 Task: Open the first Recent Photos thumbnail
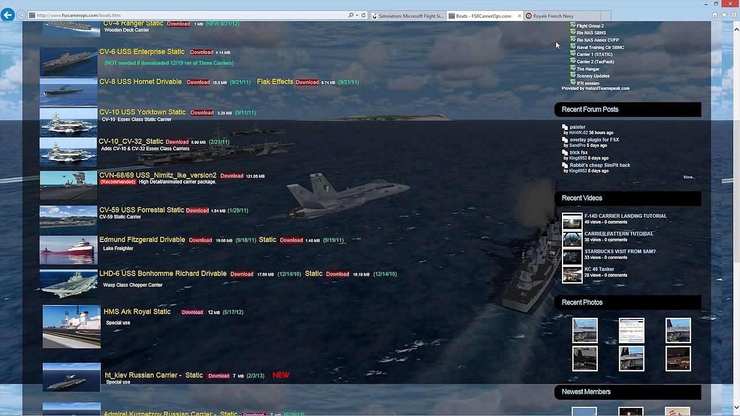coord(585,330)
